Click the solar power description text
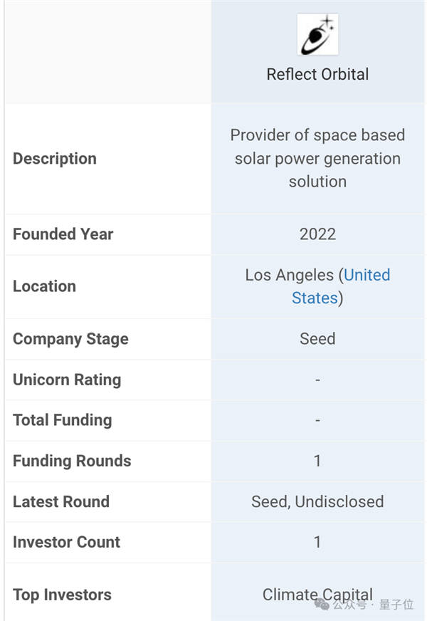427x621 pixels. pyautogui.click(x=317, y=158)
